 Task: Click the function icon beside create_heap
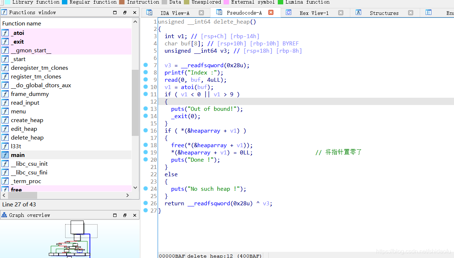coord(5,120)
